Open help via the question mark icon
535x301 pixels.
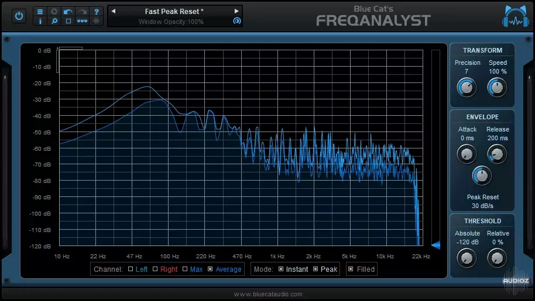[97, 12]
